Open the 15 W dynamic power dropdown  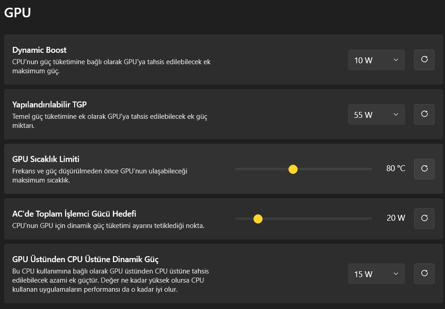click(376, 274)
